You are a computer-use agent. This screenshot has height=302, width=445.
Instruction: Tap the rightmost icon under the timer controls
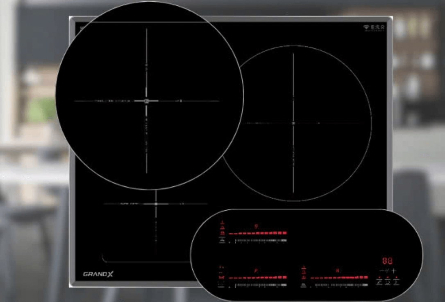click(397, 282)
